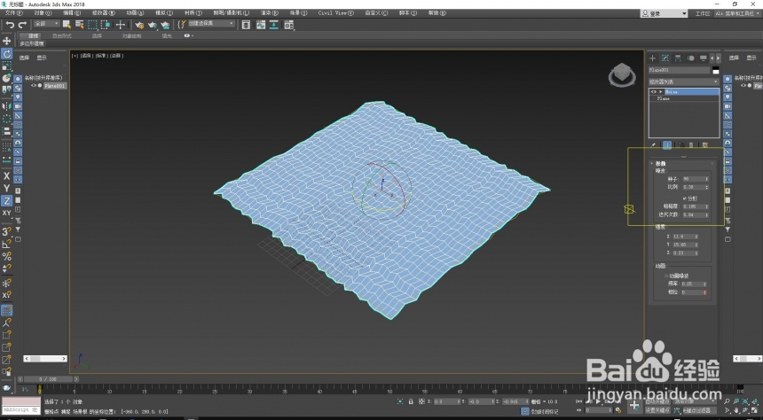Toggle selection lock padlock icon

click(411, 401)
